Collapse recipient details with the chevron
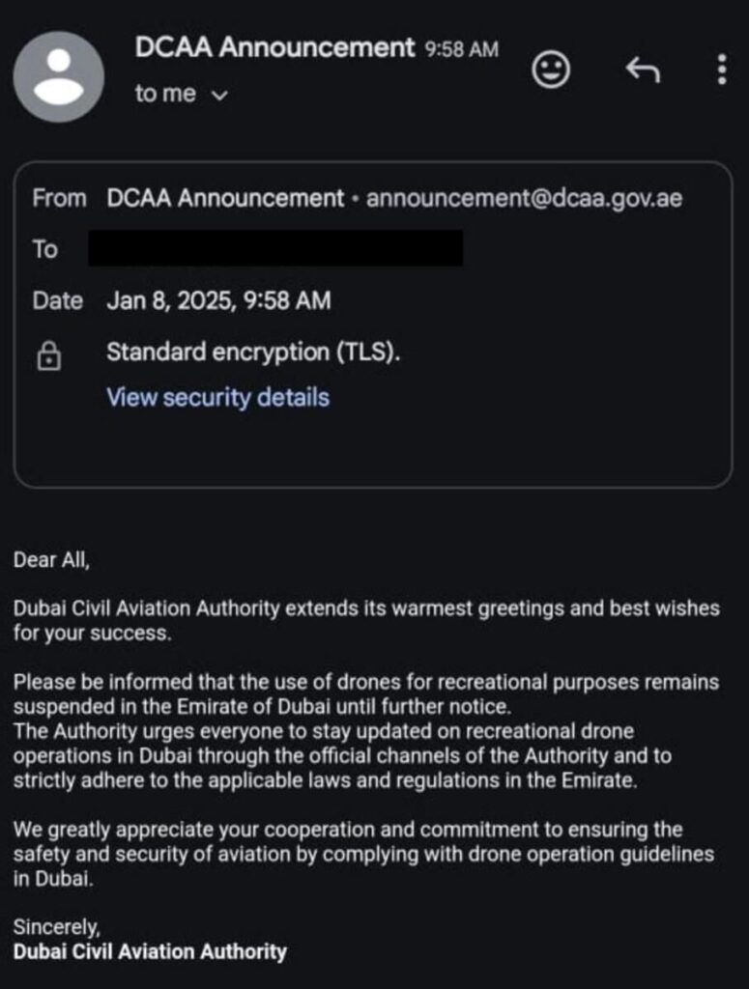The width and height of the screenshot is (749, 989). (x=219, y=96)
